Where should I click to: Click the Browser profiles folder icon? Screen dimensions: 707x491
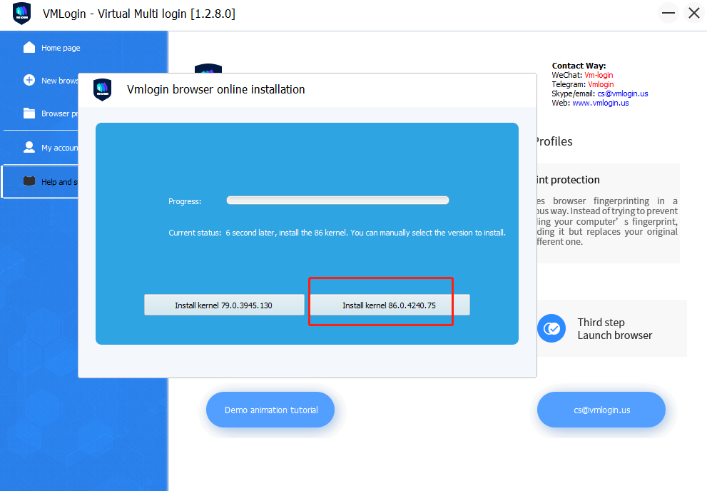tap(29, 113)
